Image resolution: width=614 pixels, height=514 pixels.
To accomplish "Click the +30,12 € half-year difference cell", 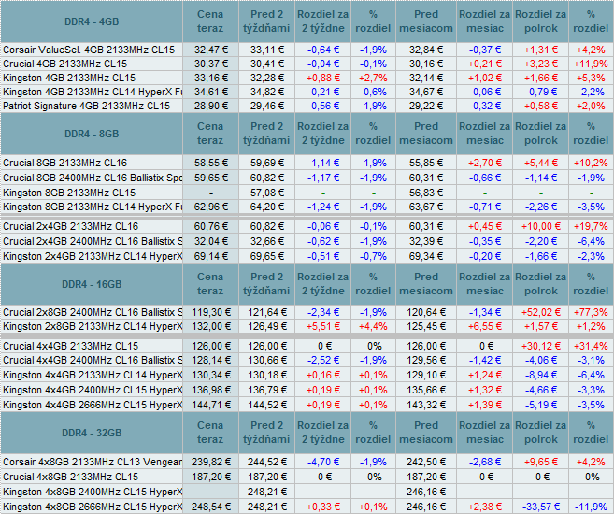I will 541,346.
